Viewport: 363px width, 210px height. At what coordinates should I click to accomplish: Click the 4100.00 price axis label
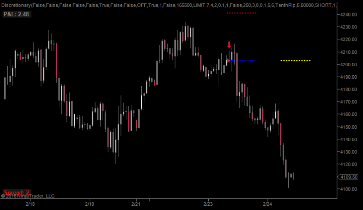348,189
